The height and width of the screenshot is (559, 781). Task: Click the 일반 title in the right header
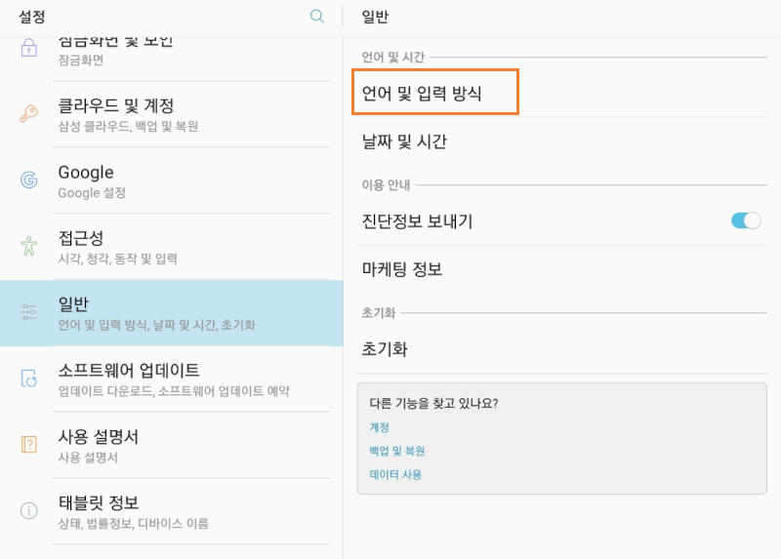click(375, 17)
